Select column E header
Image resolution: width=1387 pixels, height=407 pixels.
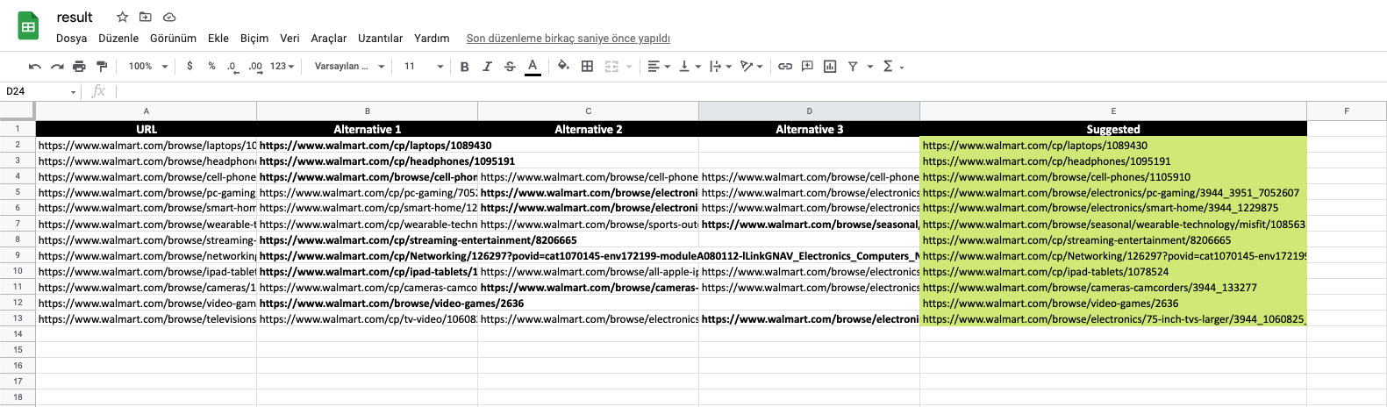(1113, 111)
